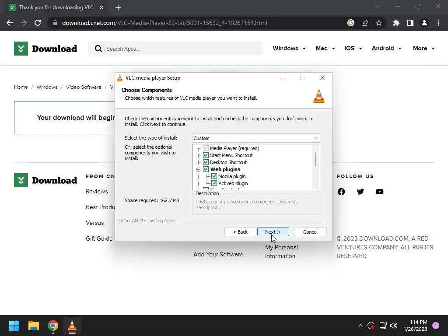Click the footer Download logo
The image size is (448, 336).
pos(45,180)
